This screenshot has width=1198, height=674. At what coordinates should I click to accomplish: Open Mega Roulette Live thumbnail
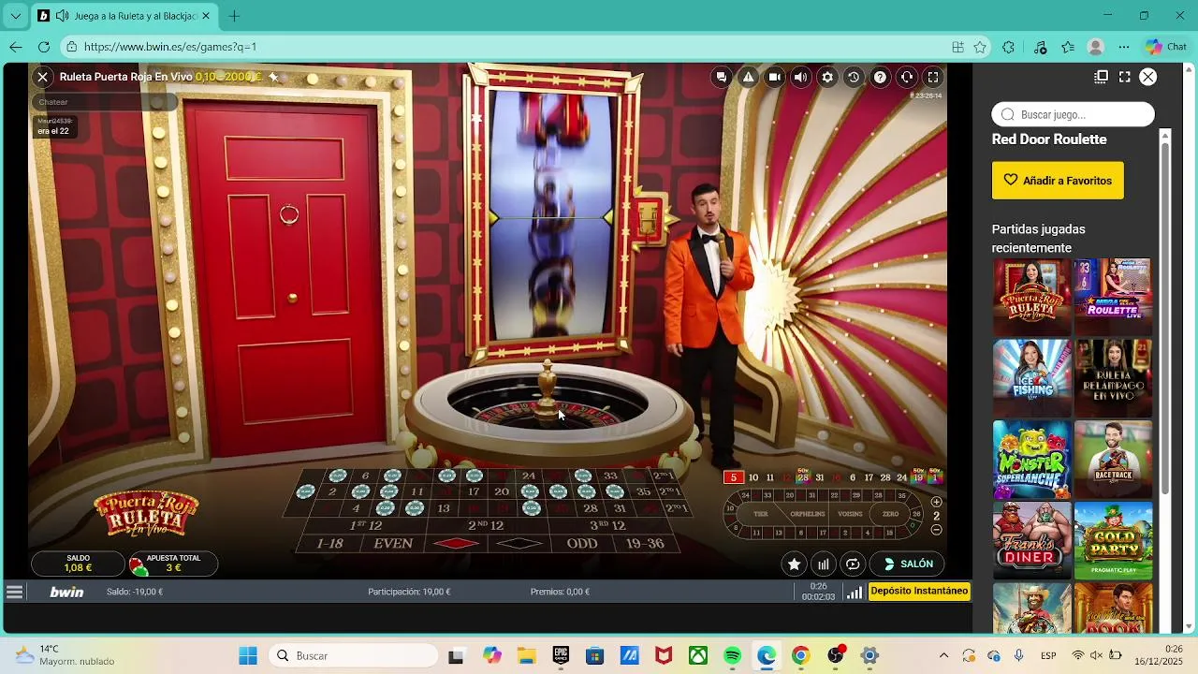tap(1113, 298)
